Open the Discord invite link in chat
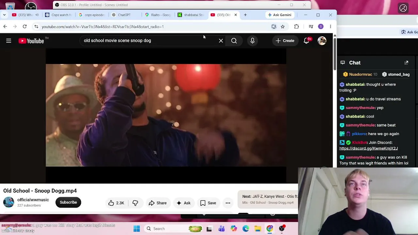The width and height of the screenshot is (418, 235). (x=368, y=149)
